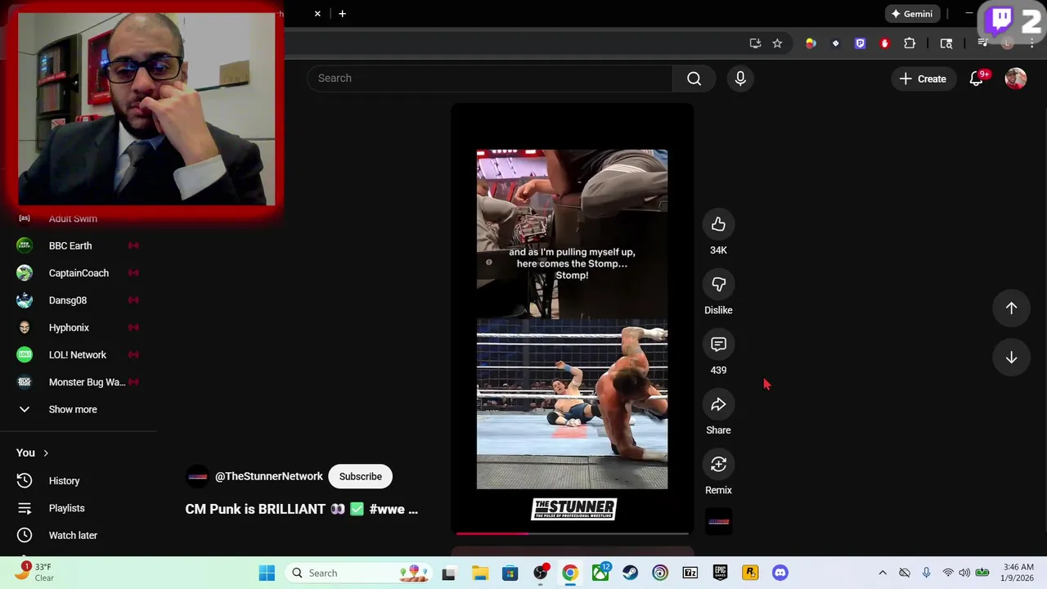Open TheStunnerNetwork channel avatar

[x=198, y=476]
